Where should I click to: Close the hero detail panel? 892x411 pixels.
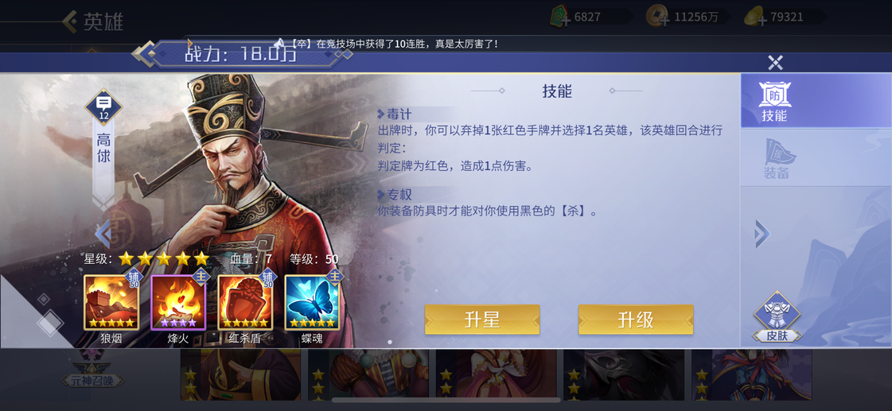coord(775,63)
